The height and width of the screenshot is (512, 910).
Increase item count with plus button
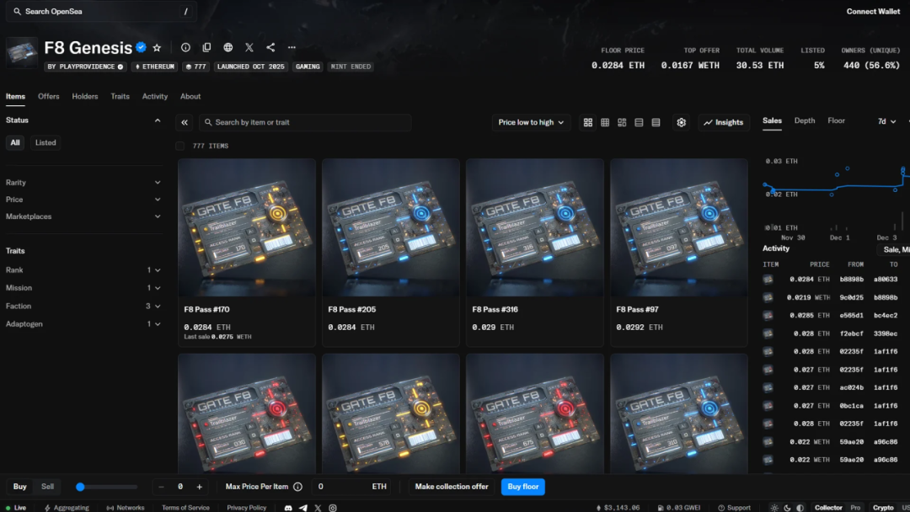pyautogui.click(x=199, y=487)
